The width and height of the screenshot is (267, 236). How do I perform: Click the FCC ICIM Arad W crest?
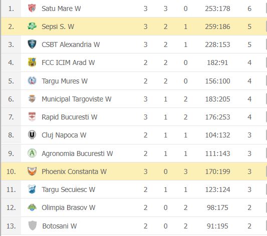32,62
